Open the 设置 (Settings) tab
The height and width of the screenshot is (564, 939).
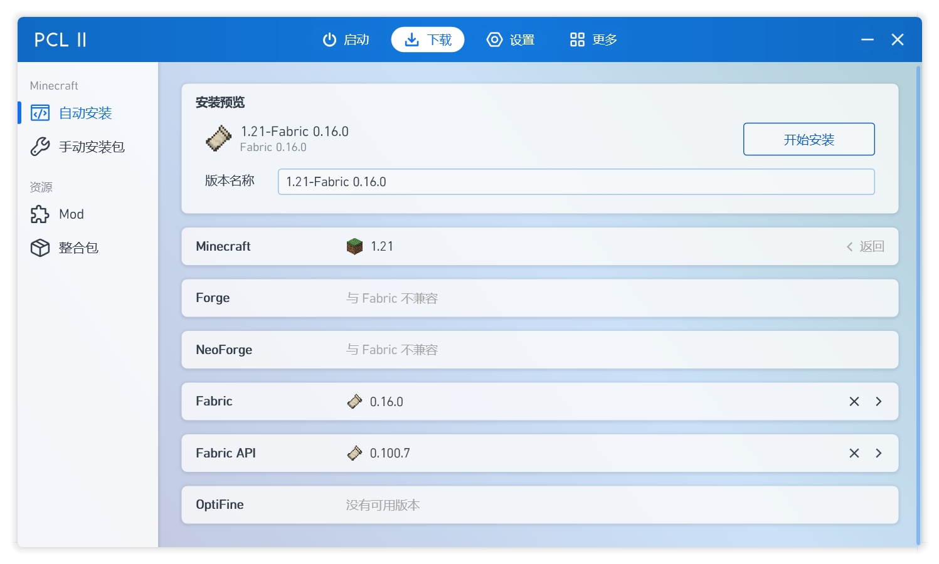coord(511,39)
